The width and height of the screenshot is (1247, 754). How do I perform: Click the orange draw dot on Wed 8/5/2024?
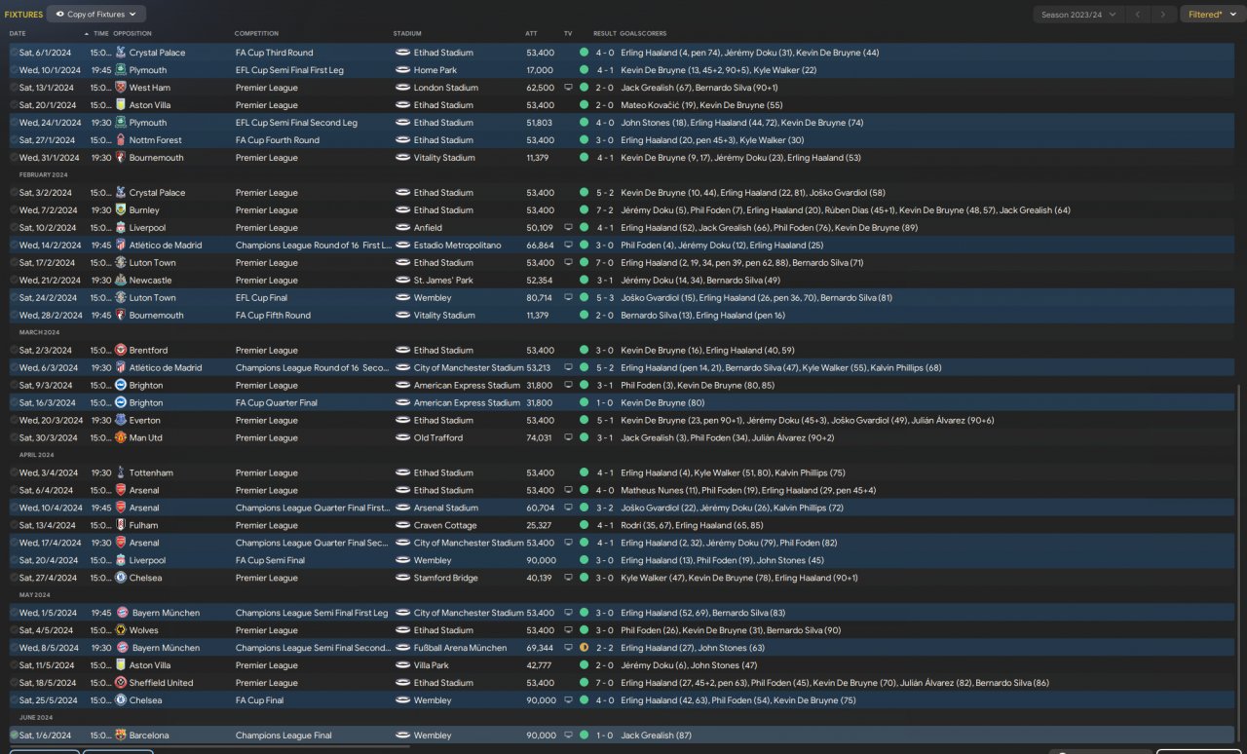coord(584,648)
